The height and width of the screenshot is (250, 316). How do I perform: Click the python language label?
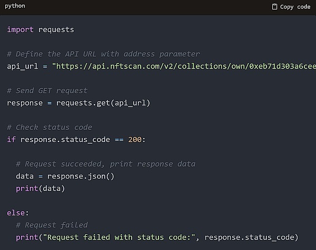pyautogui.click(x=15, y=6)
